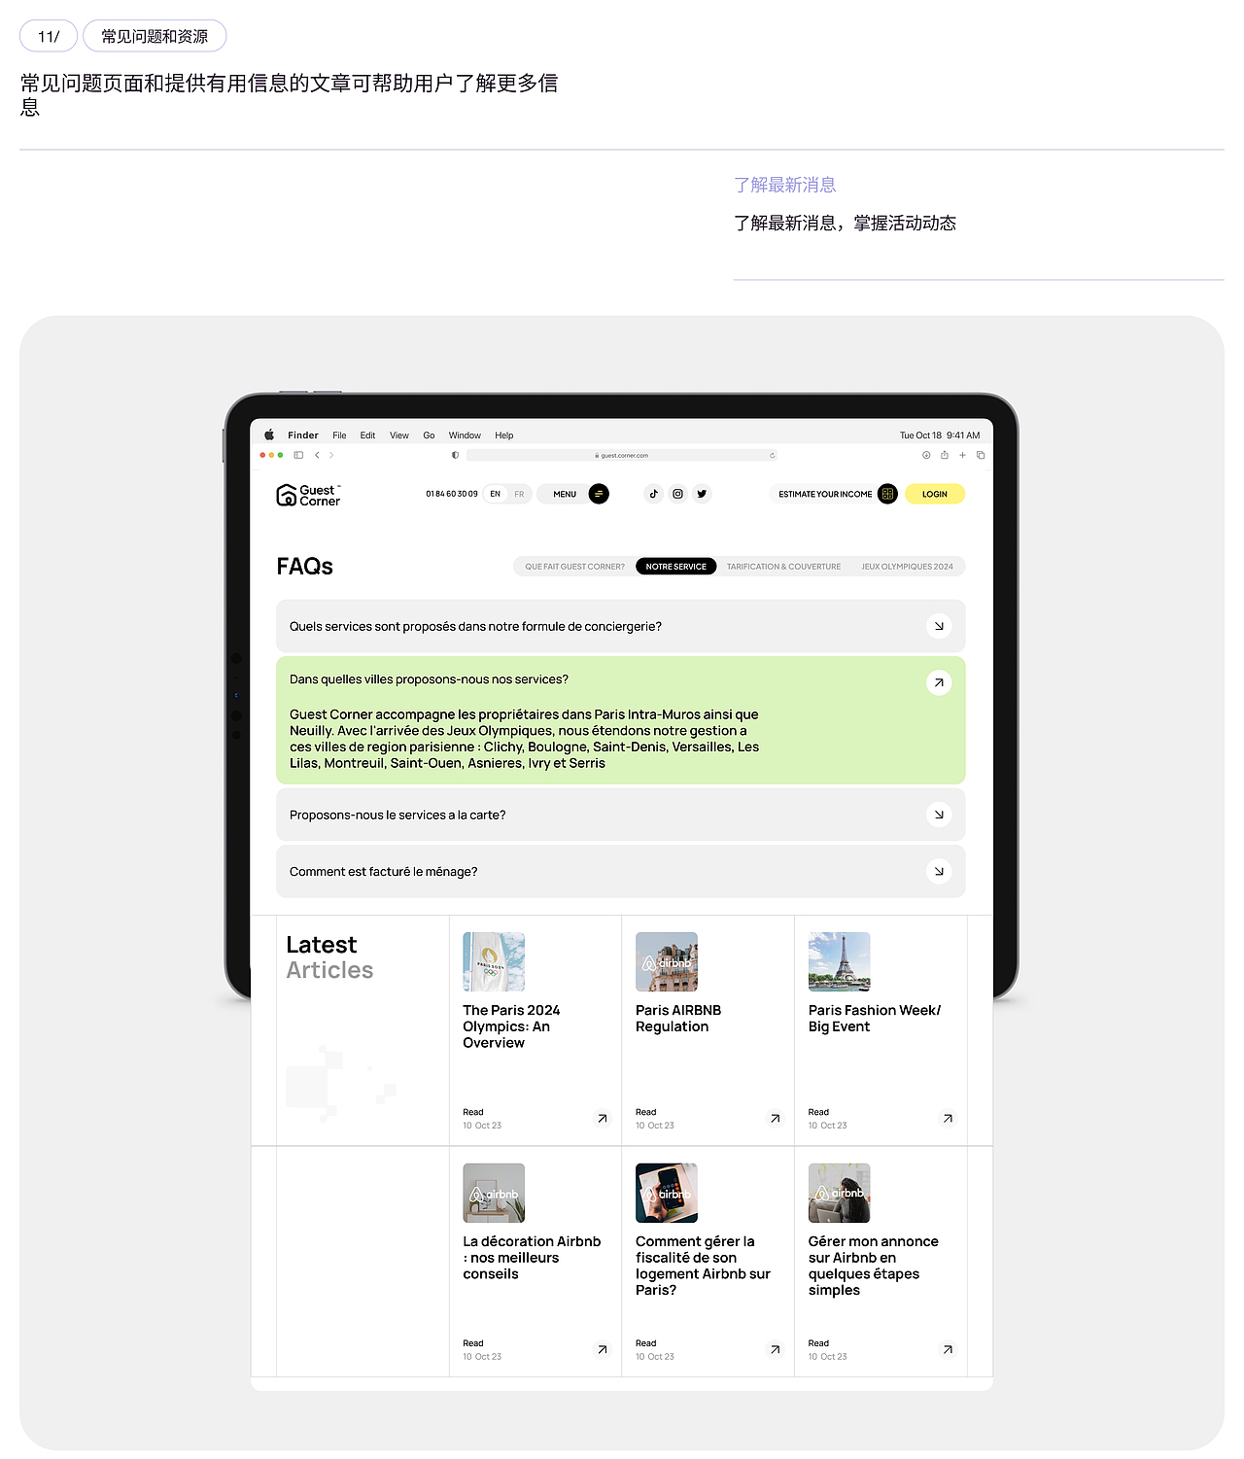Click the Estimate Your Income button
The width and height of the screenshot is (1244, 1459).
tap(834, 494)
